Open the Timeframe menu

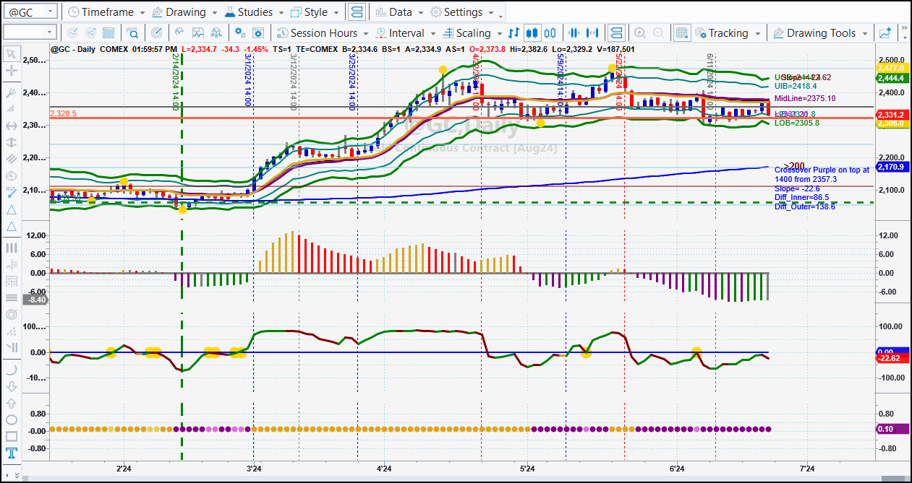(x=106, y=12)
